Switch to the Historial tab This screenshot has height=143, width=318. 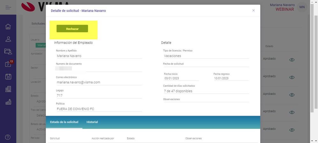(x=92, y=122)
